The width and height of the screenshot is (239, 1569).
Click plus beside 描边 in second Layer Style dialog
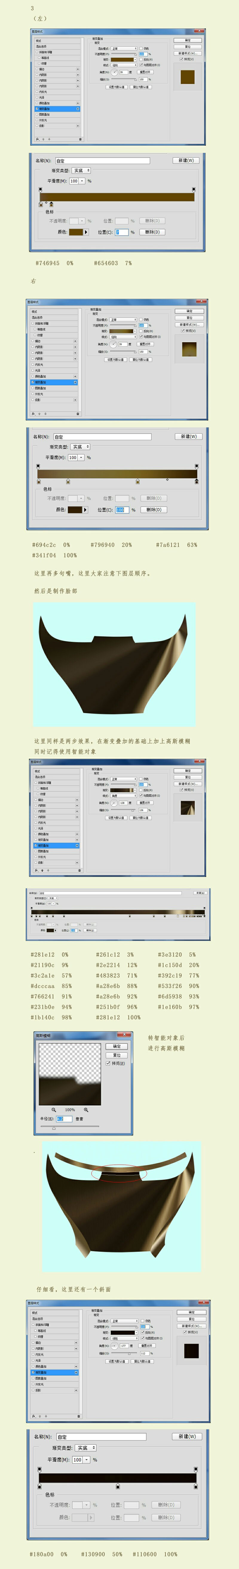(x=75, y=341)
